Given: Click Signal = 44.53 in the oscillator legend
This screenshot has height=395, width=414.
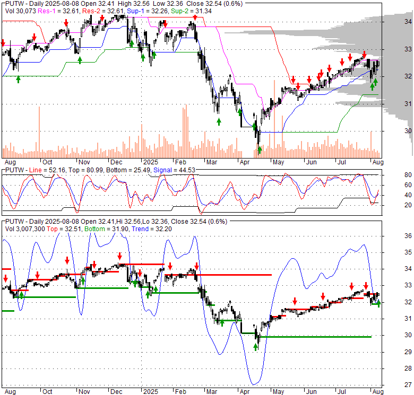Looking at the screenshot, I should tap(174, 170).
